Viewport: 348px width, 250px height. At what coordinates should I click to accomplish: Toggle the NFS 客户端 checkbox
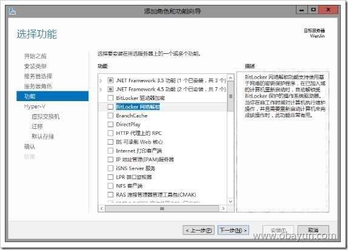coord(110,186)
